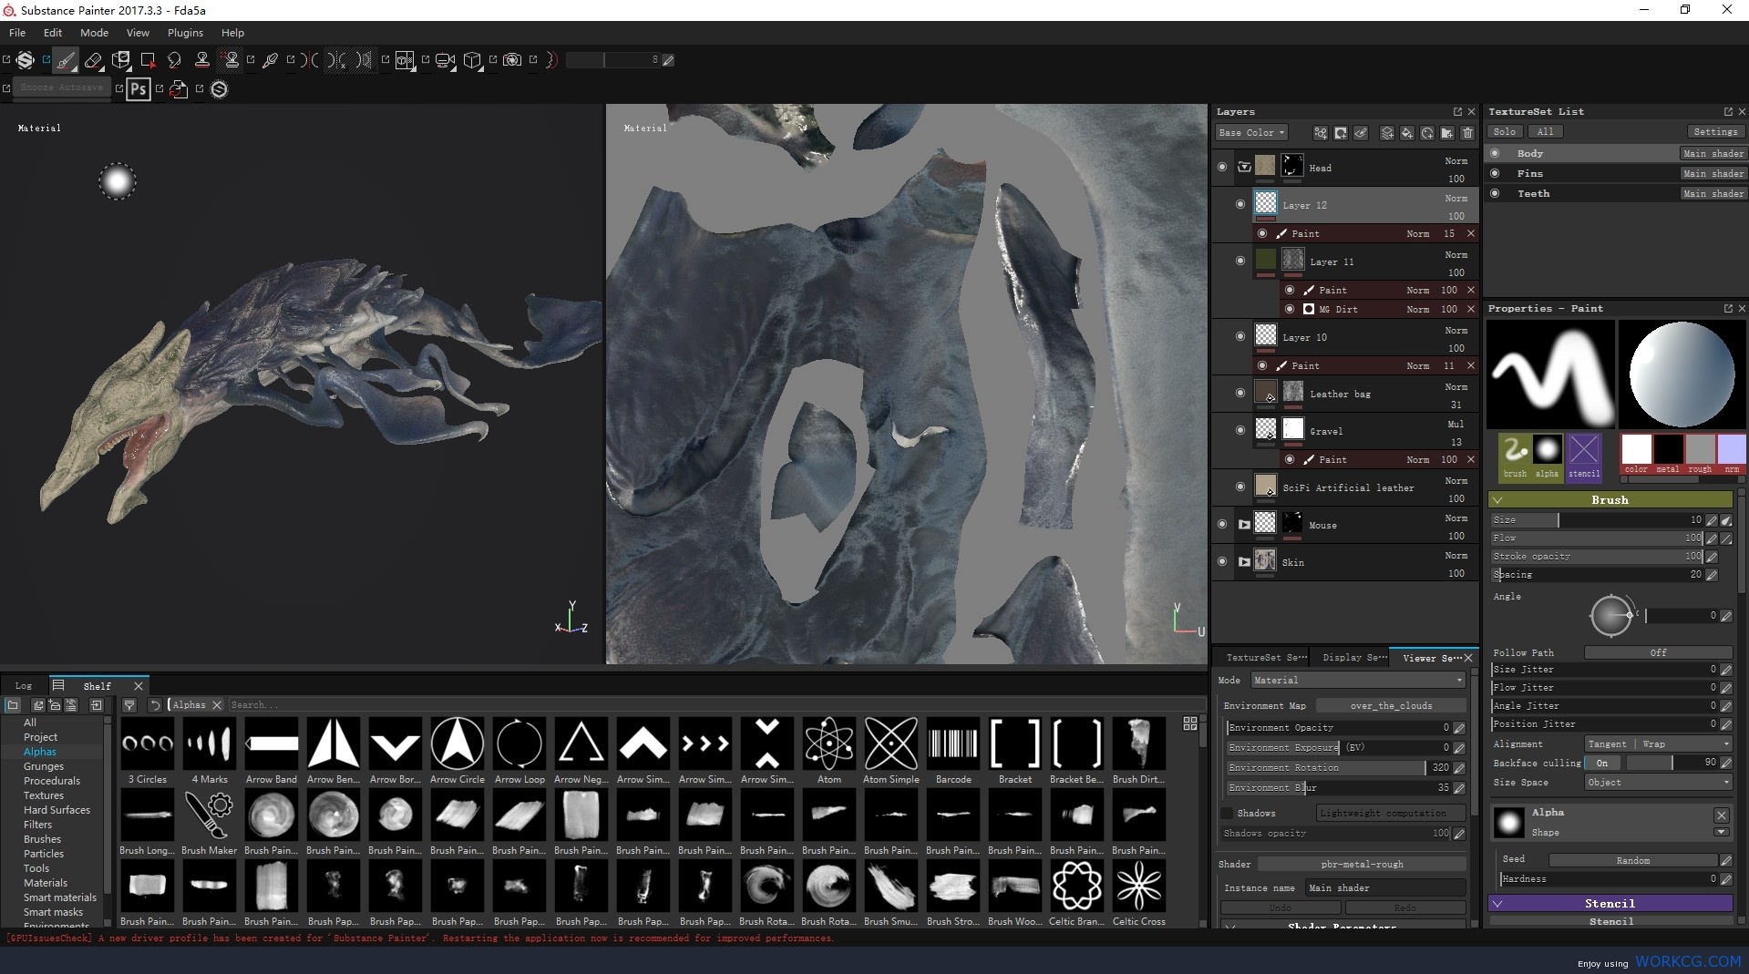1749x974 pixels.
Task: Open the viewer Mode Material dropdown
Action: point(1357,681)
